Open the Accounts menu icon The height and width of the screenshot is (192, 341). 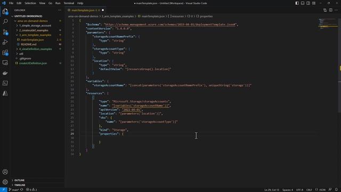[x=5, y=172]
